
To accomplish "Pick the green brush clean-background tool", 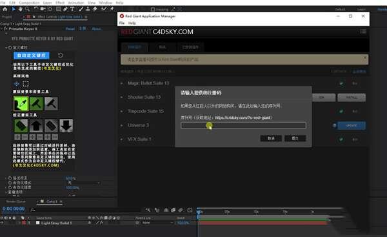I will [36, 103].
